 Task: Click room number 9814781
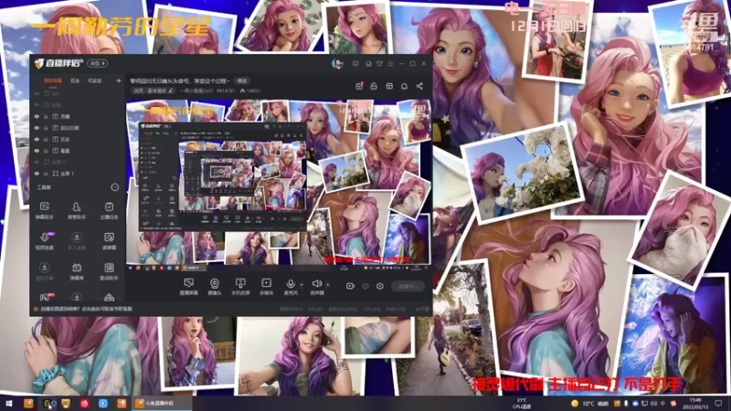point(226,90)
